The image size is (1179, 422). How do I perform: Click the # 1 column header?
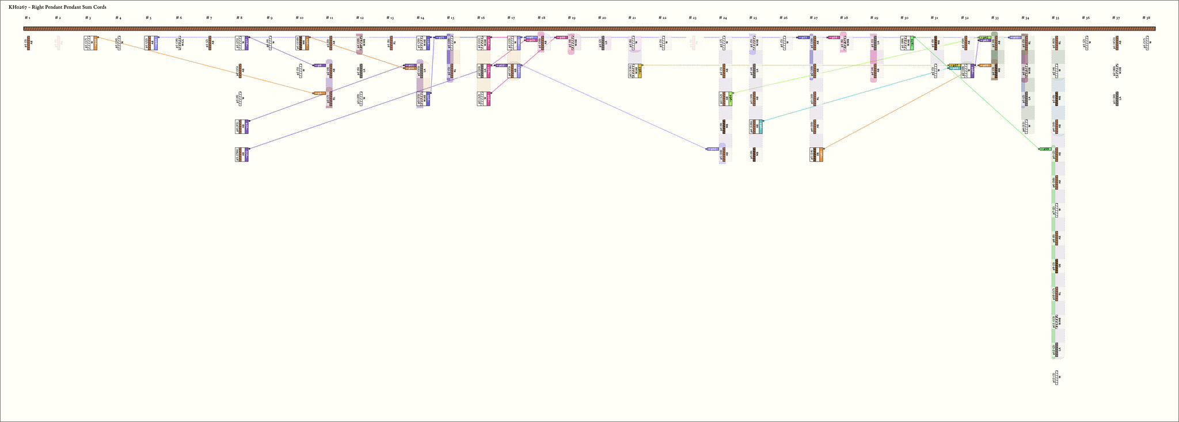click(27, 18)
